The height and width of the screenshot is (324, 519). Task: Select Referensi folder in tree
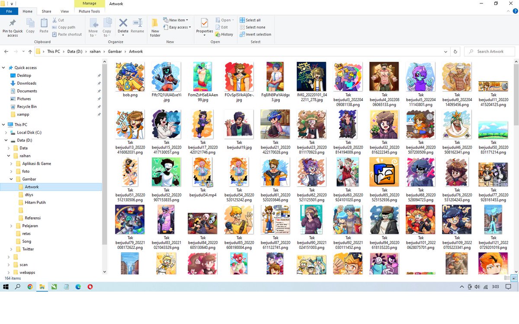point(32,218)
